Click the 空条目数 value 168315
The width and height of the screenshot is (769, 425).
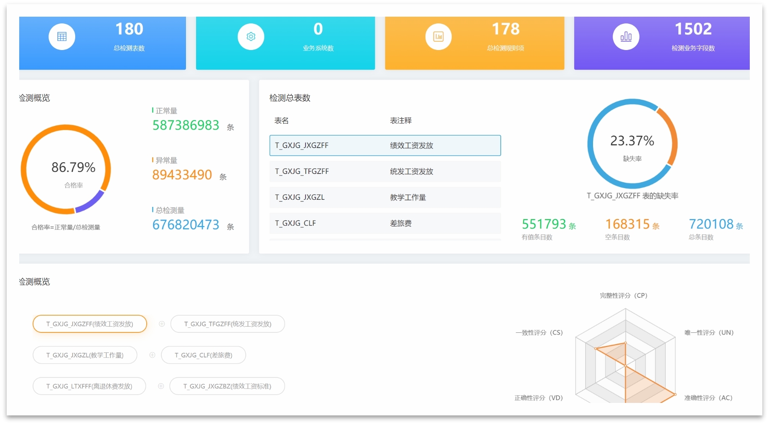pyautogui.click(x=627, y=224)
